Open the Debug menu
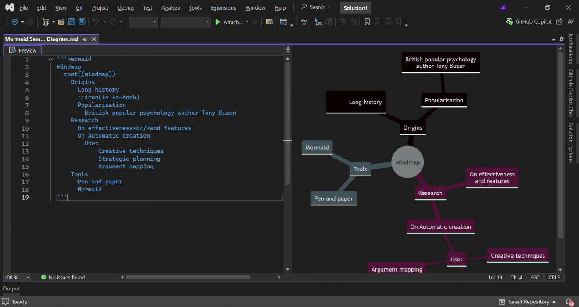The width and height of the screenshot is (579, 307). pyautogui.click(x=126, y=8)
